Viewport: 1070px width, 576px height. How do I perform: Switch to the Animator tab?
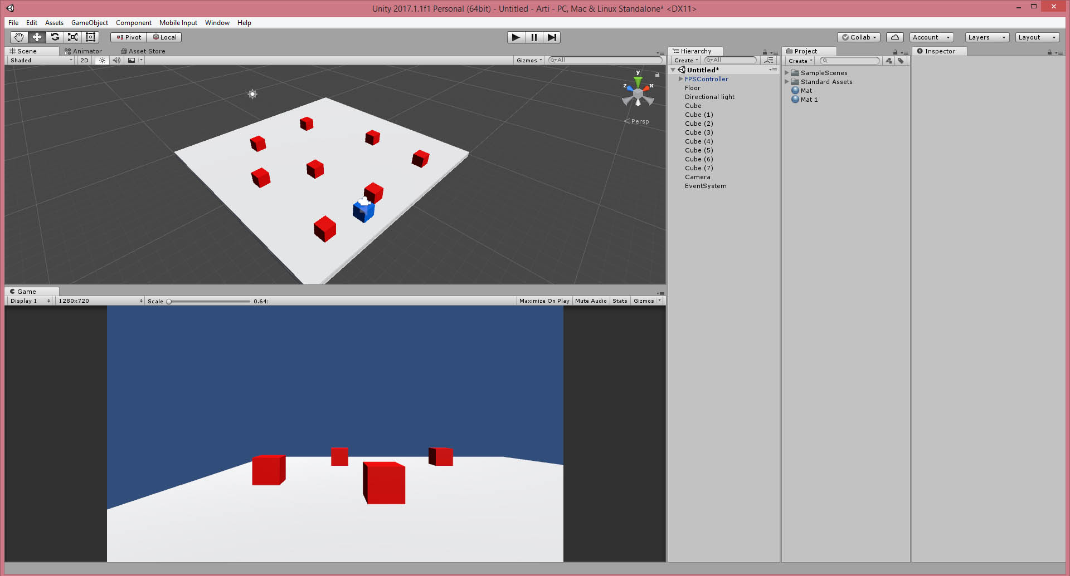(83, 51)
